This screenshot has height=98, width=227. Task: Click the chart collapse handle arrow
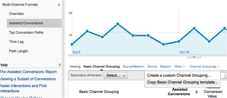[x=194, y=57]
